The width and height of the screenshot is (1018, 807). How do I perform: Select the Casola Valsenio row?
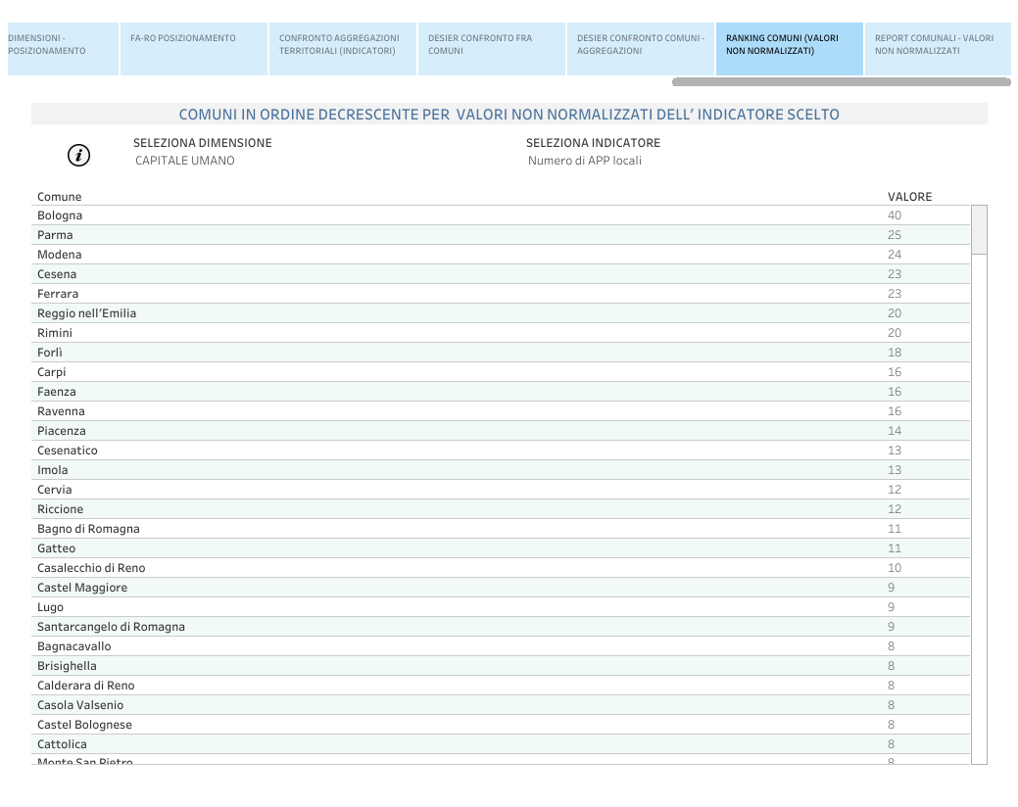(501, 705)
